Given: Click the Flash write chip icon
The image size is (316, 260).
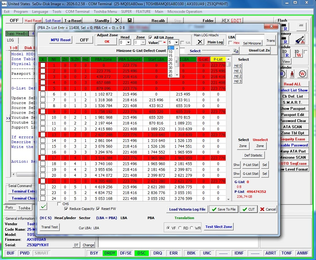Looking at the screenshot, I should (301, 26).
